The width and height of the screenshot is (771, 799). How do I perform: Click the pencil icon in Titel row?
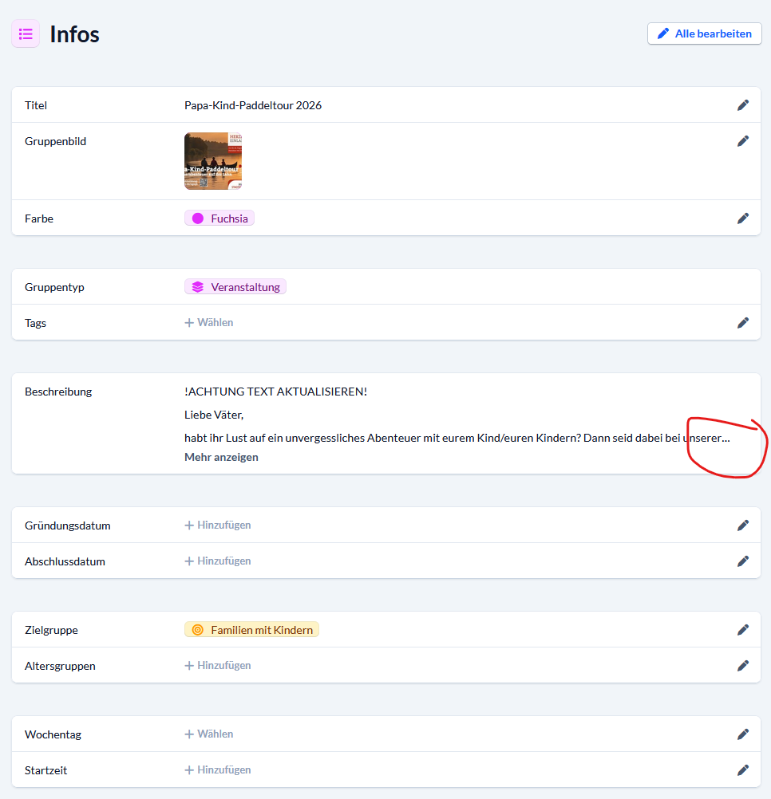(742, 105)
